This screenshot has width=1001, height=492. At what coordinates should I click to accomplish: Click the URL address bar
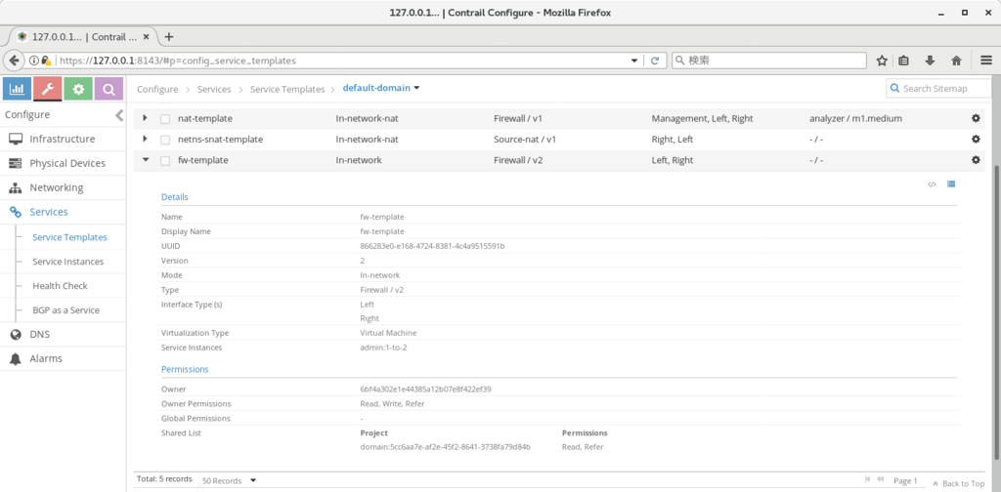pos(345,61)
